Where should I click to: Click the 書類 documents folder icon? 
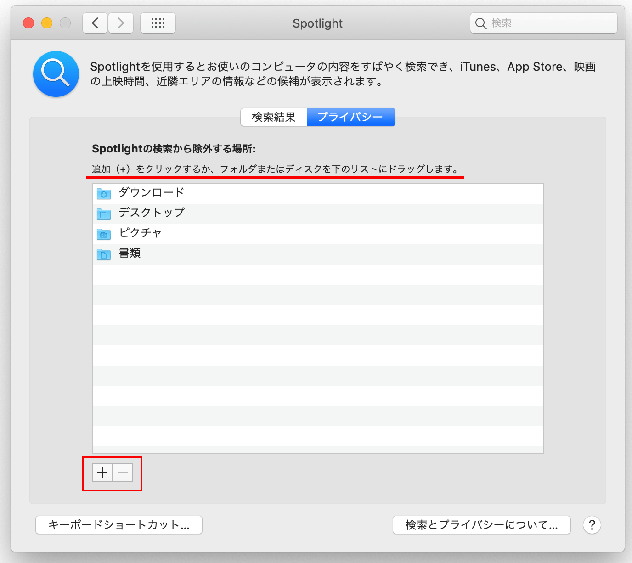coord(104,254)
